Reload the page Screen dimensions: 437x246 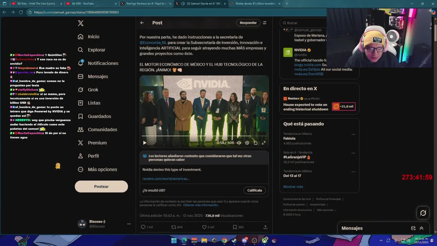click(21, 12)
